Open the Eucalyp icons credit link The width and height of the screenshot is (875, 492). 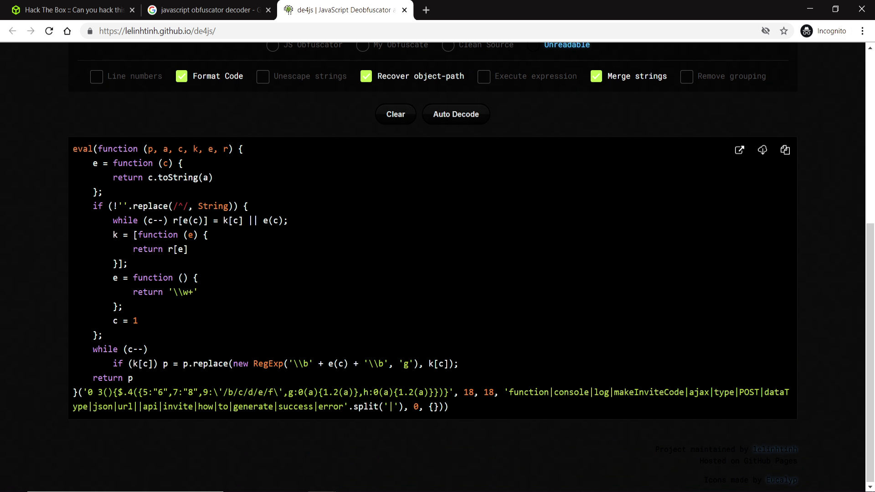[x=782, y=480]
